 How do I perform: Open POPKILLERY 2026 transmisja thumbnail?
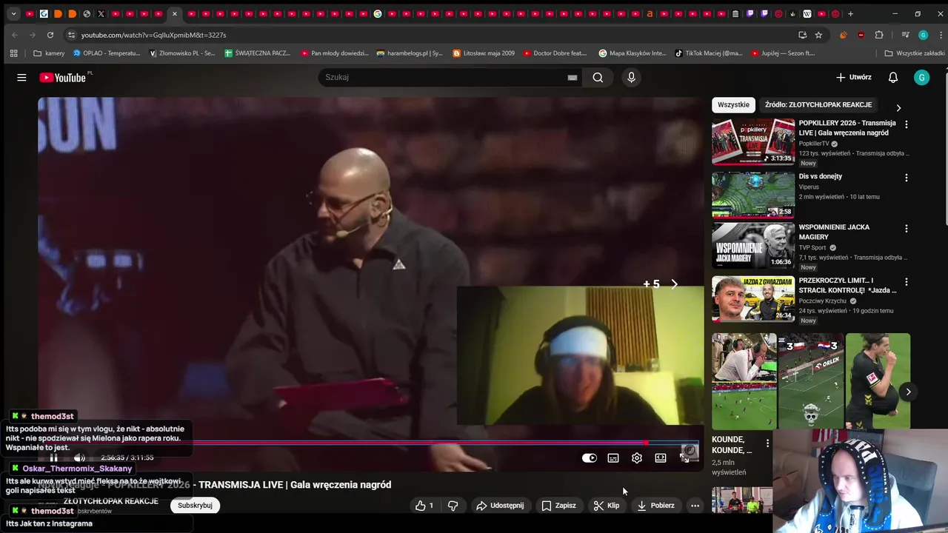click(753, 141)
